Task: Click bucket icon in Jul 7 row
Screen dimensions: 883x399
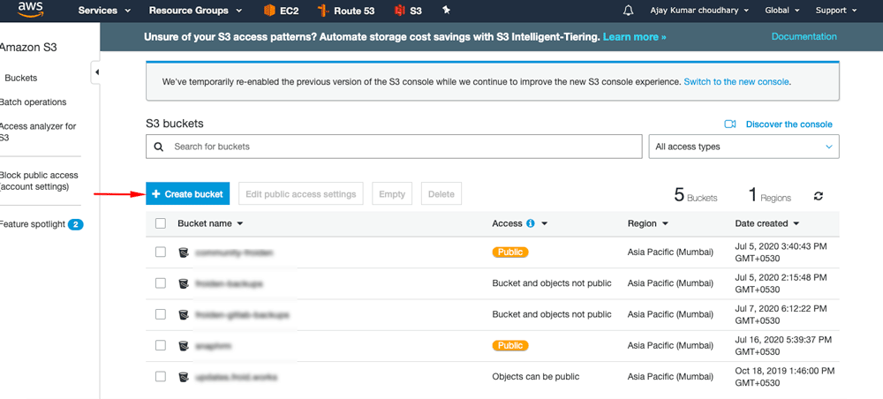Action: (x=183, y=314)
